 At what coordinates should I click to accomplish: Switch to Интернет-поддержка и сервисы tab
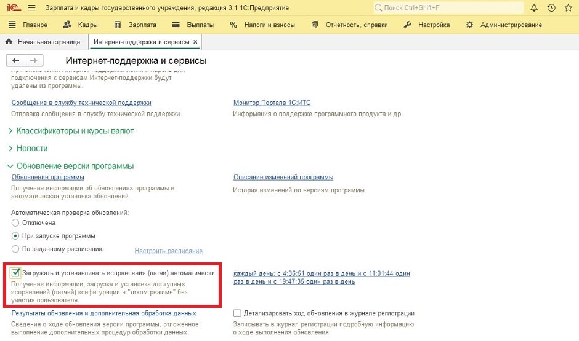pos(142,42)
